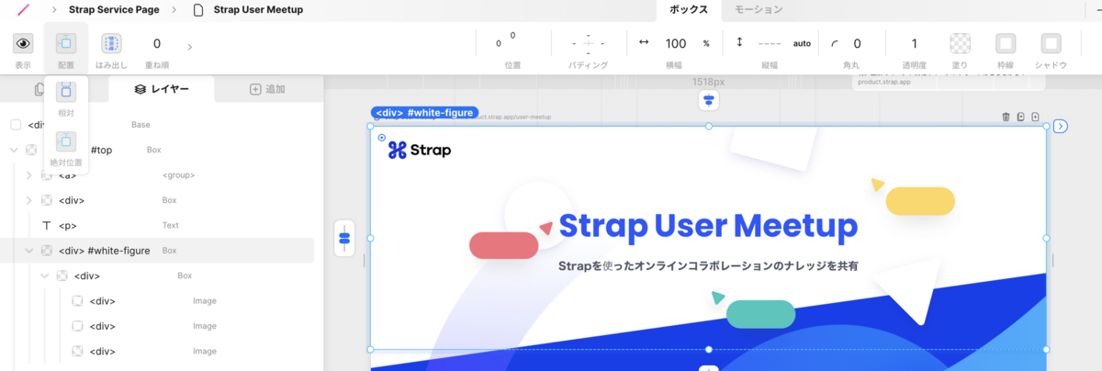Viewport: 1102px width, 371px height.
Task: Click canvas add page icon right of trash
Action: tap(1035, 117)
